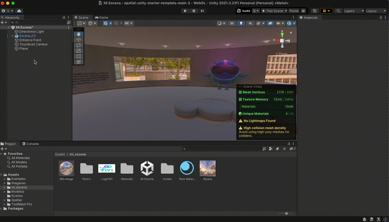389x222 pixels.
Task: Open the Hierarchy create (+) dropdown
Action: [x=4, y=23]
